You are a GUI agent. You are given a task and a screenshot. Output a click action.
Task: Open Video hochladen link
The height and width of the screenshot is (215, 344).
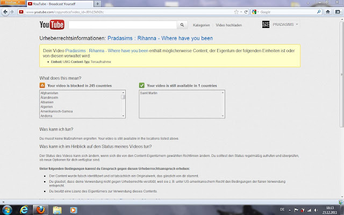229,25
